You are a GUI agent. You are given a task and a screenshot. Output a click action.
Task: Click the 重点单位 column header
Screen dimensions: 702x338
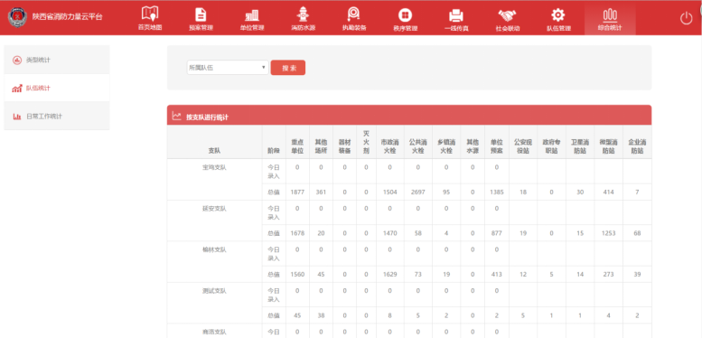coord(297,146)
